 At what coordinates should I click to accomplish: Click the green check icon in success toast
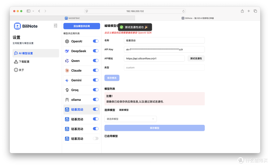121,27
